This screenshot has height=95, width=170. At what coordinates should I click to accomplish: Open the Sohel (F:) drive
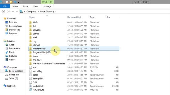pyautogui.click(x=14, y=78)
